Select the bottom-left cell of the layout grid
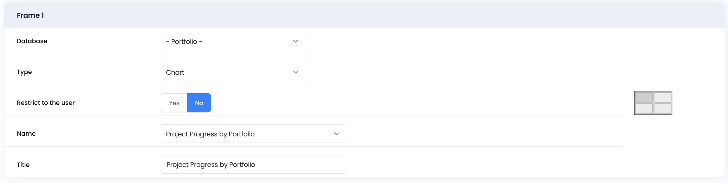The image size is (728, 183). point(644,109)
